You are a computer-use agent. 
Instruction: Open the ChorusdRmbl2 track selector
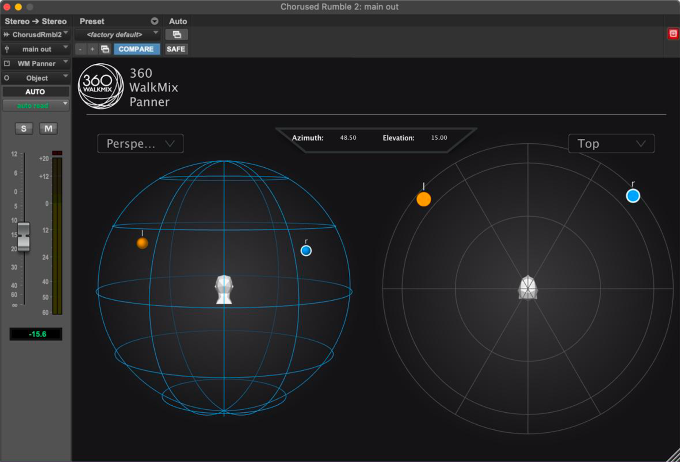[36, 35]
